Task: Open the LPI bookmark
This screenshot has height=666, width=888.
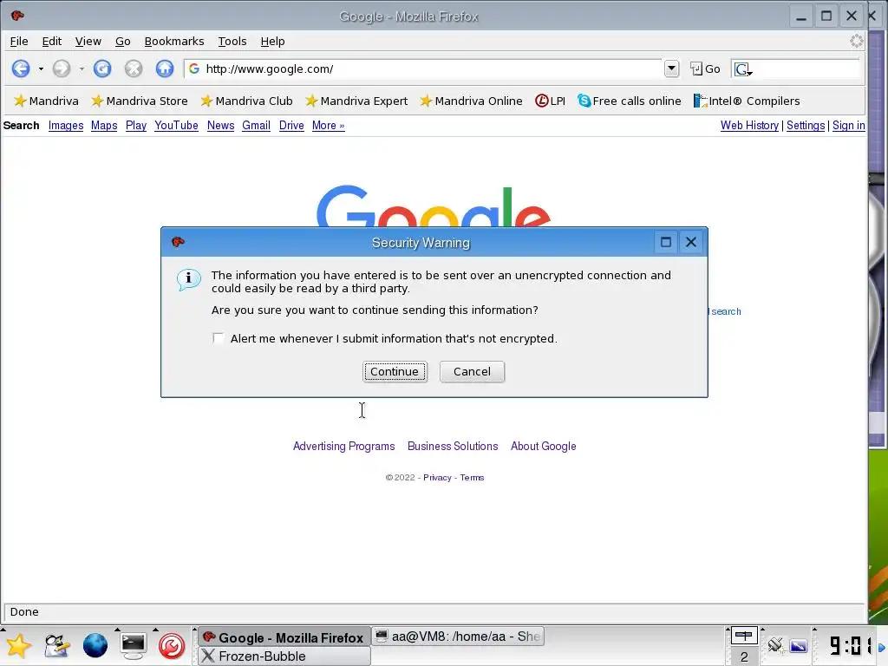Action: point(550,101)
